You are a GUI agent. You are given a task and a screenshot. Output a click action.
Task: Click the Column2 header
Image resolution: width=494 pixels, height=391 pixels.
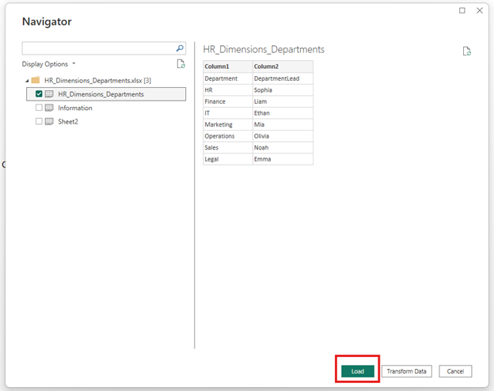283,66
